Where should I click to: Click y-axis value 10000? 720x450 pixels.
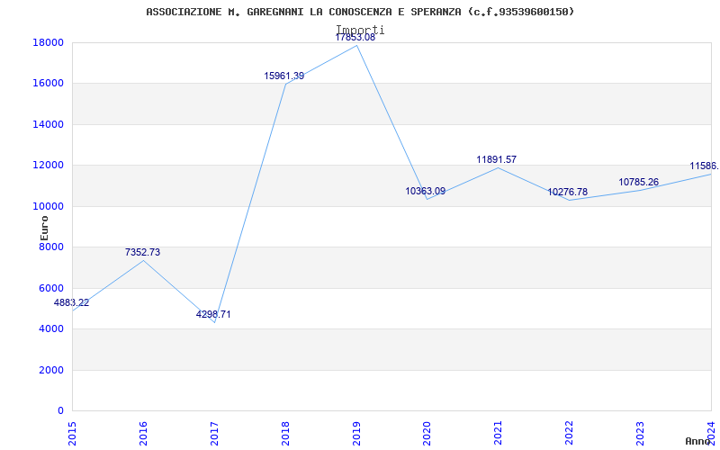pyautogui.click(x=48, y=206)
